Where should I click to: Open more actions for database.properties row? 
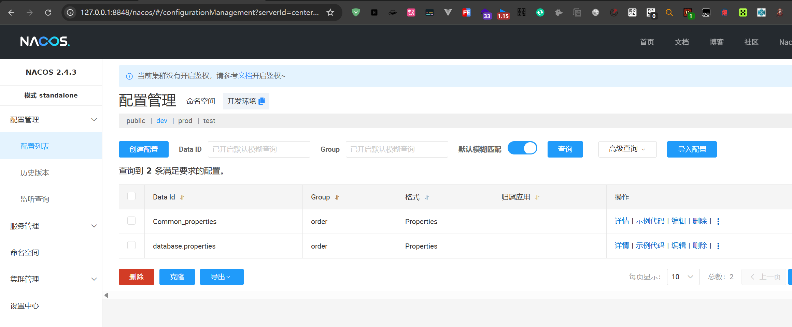[718, 246]
